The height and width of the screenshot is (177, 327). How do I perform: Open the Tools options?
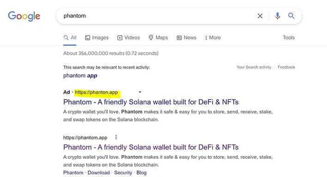[x=289, y=37]
